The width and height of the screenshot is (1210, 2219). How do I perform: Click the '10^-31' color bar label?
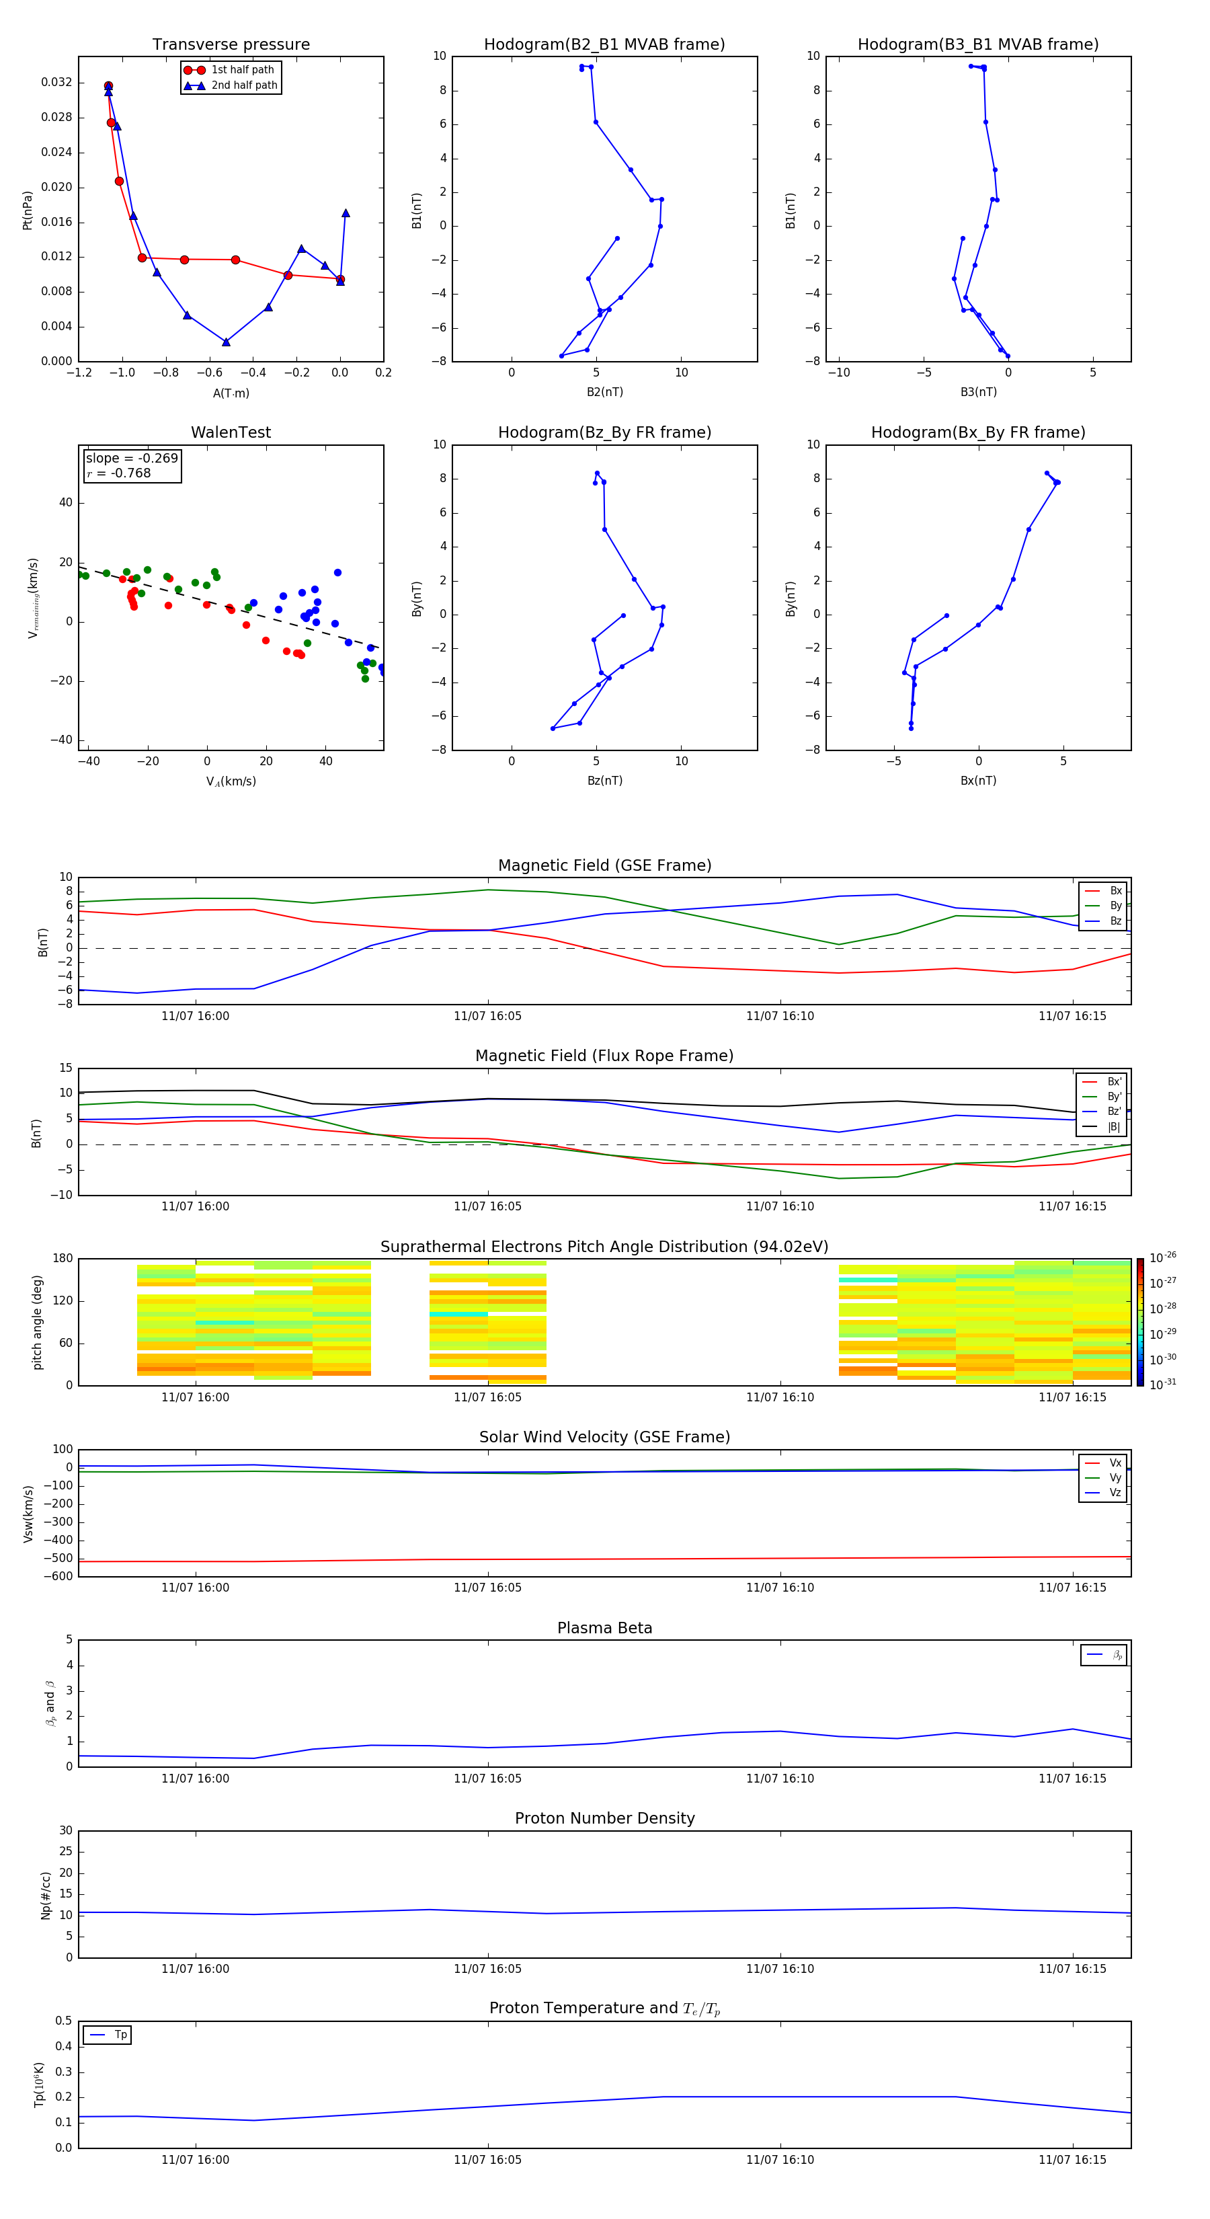[1163, 1385]
